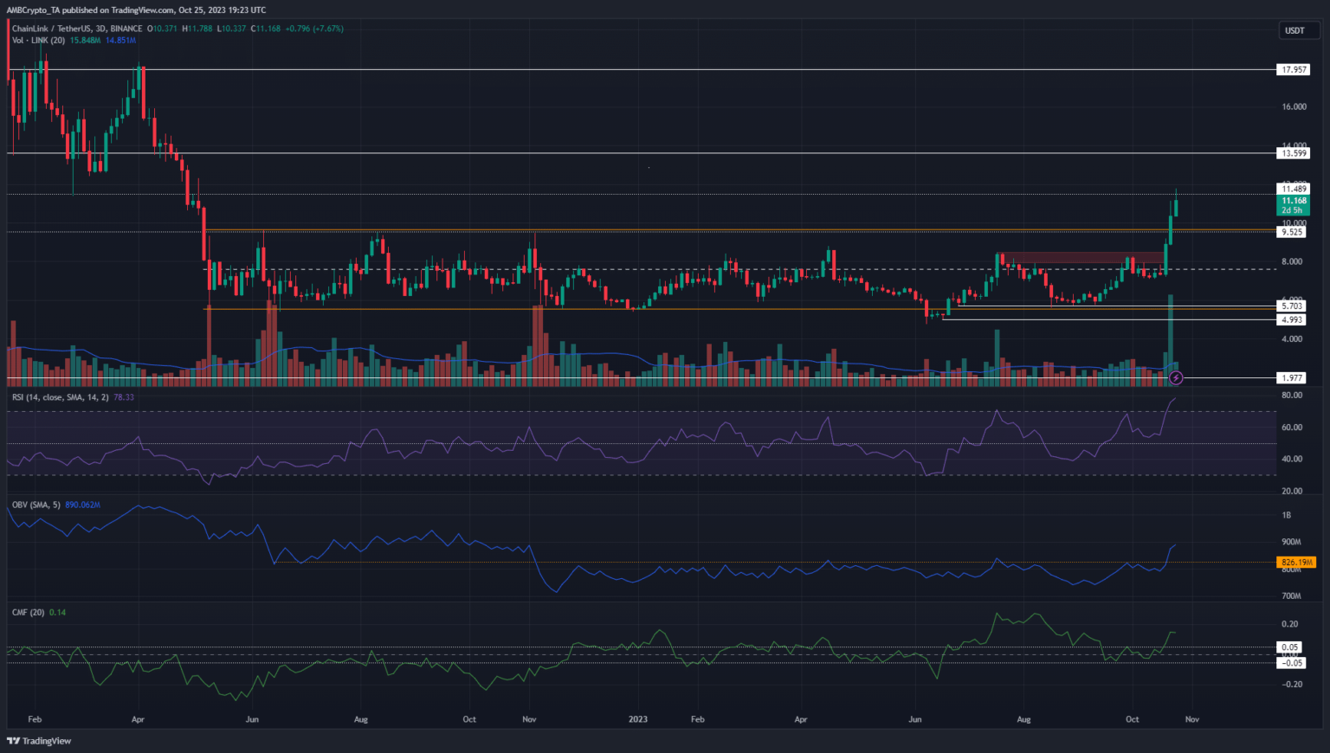The image size is (1330, 753).
Task: Click the CMF (20) indicator legend
Action: [x=28, y=612]
